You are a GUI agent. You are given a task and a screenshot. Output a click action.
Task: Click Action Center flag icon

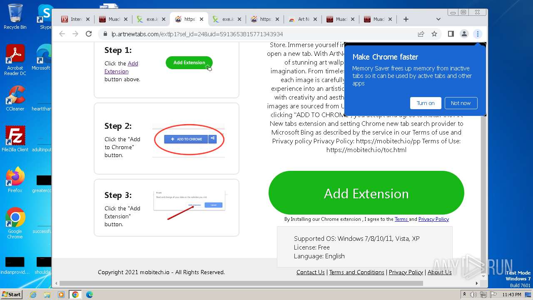(x=493, y=295)
